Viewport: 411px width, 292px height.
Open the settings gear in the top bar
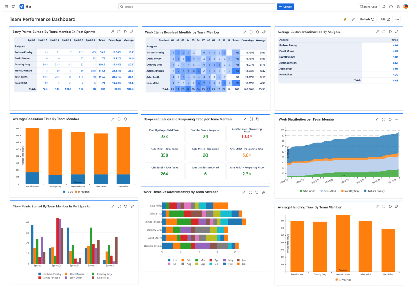click(x=398, y=7)
